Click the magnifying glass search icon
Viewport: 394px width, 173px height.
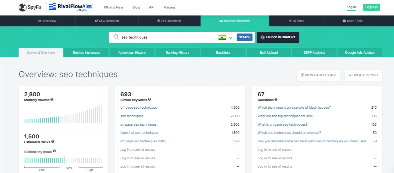(116, 37)
